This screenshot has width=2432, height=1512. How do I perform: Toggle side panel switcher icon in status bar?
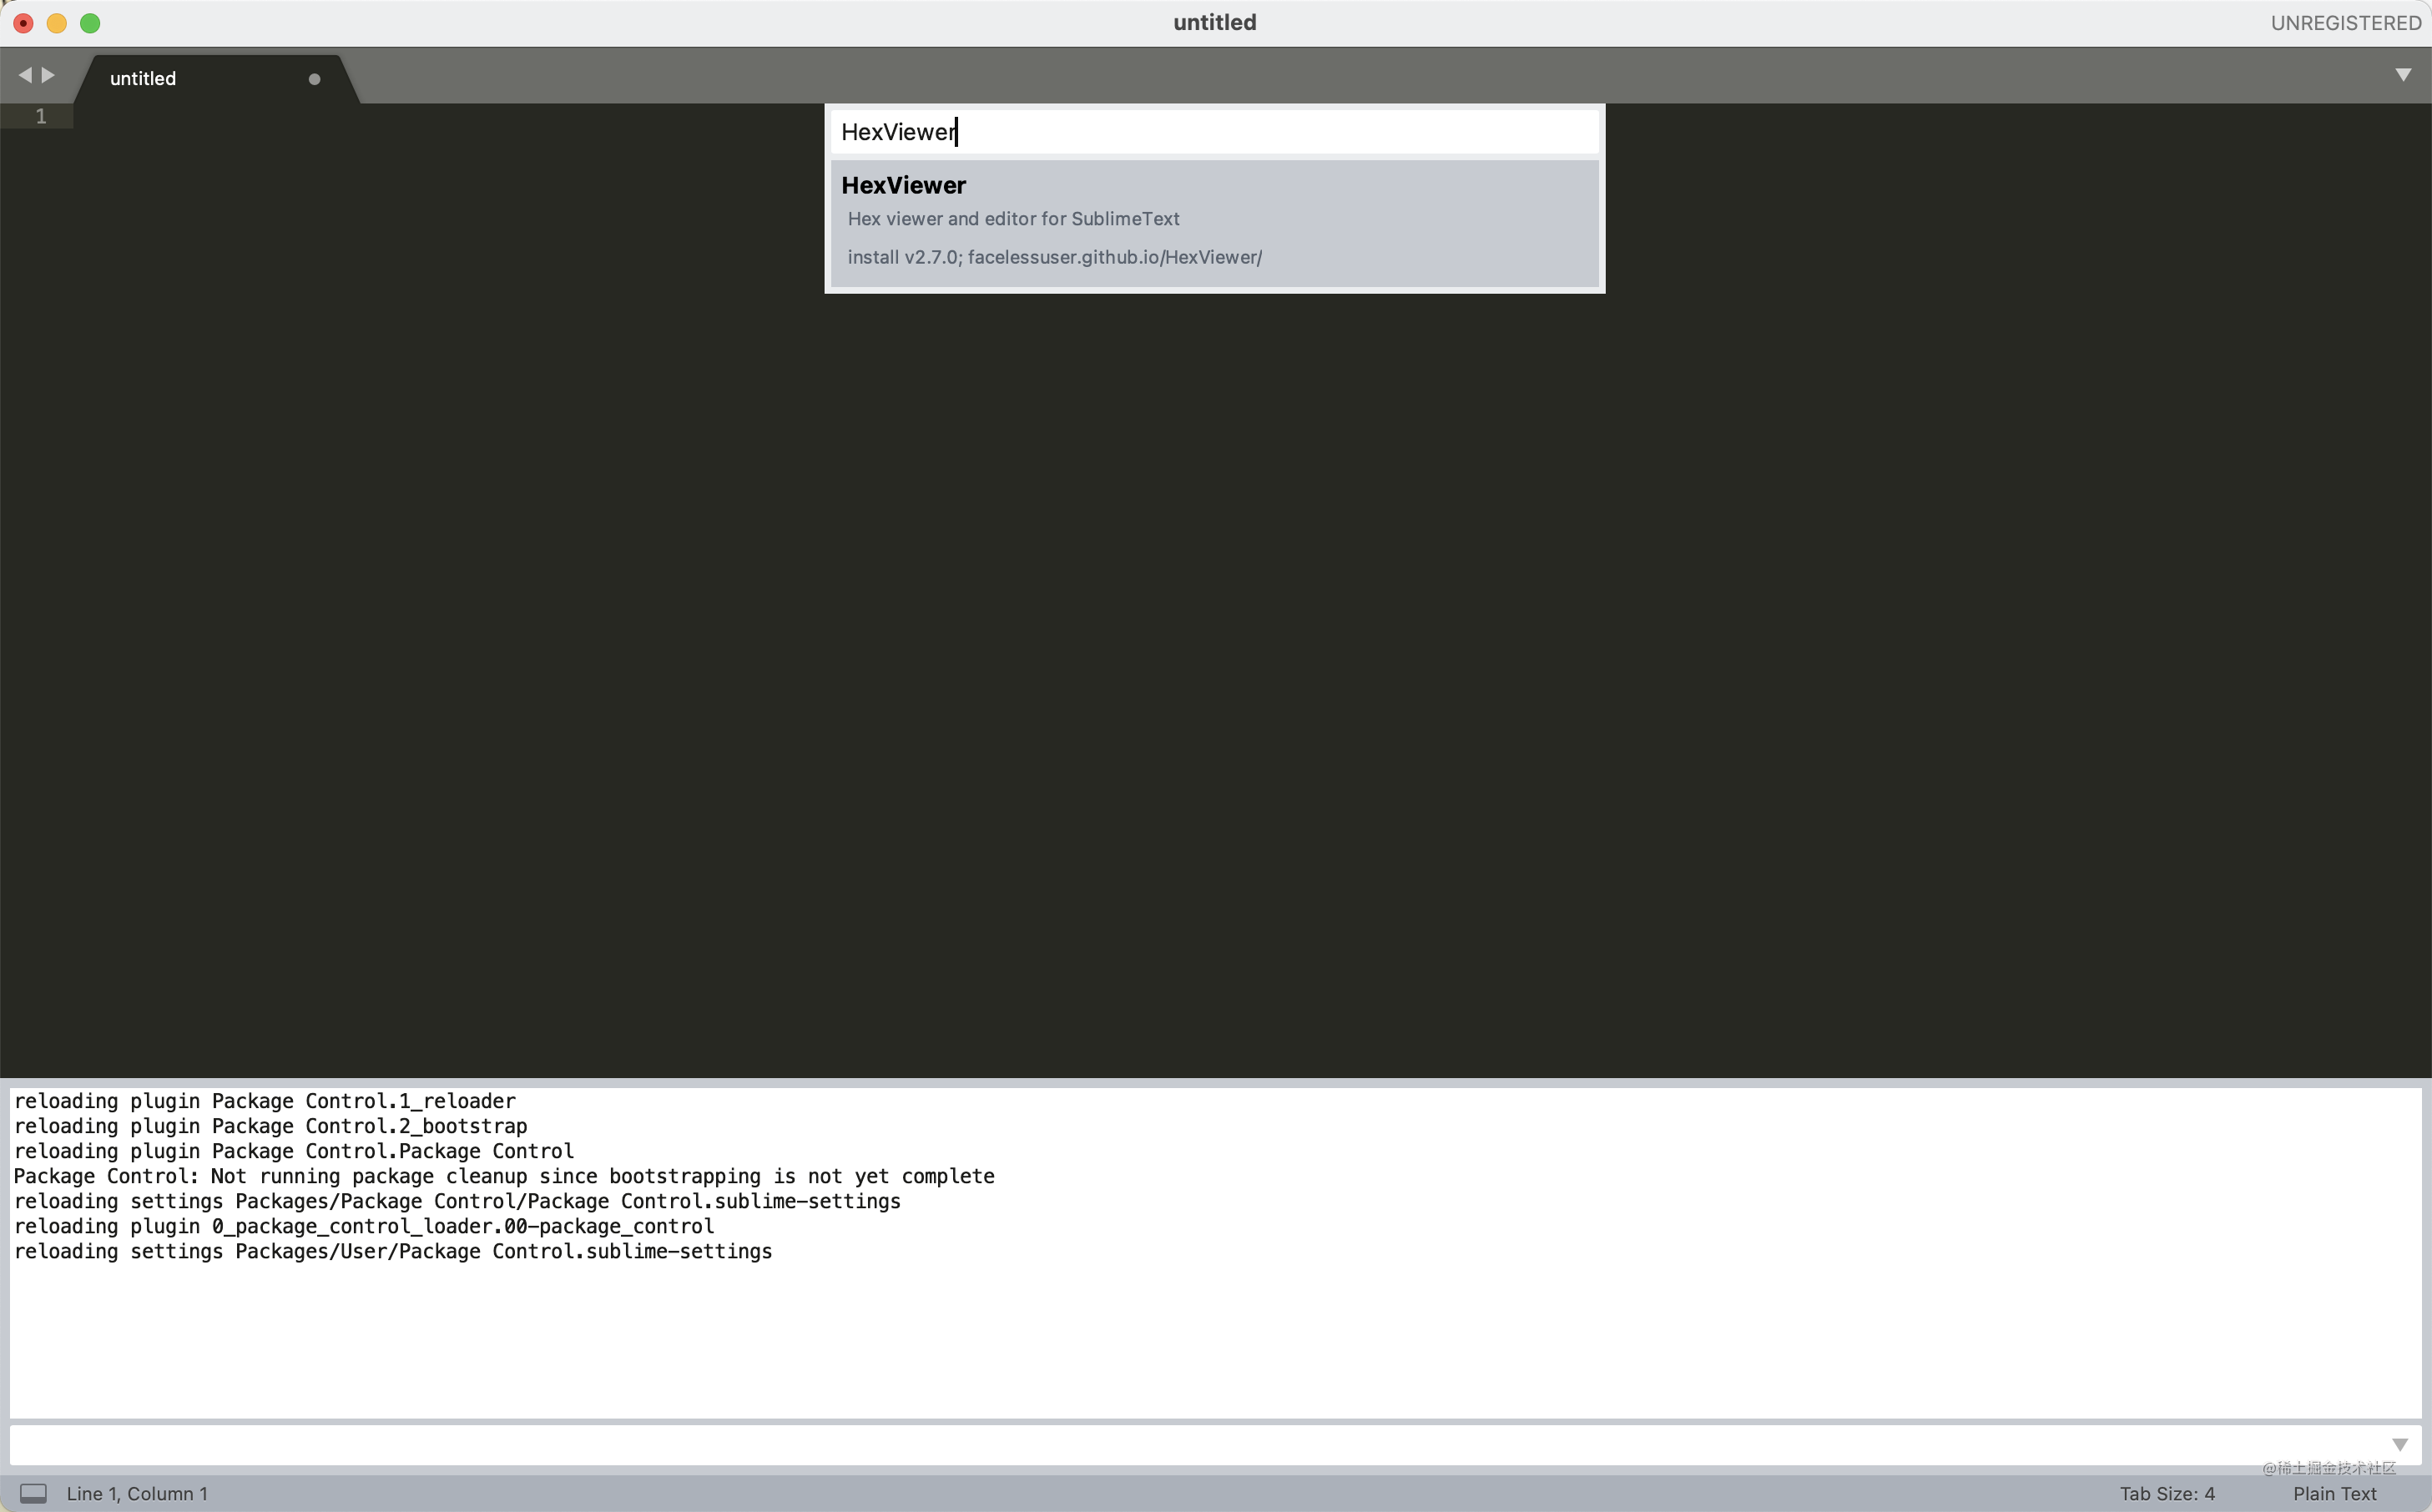[33, 1493]
